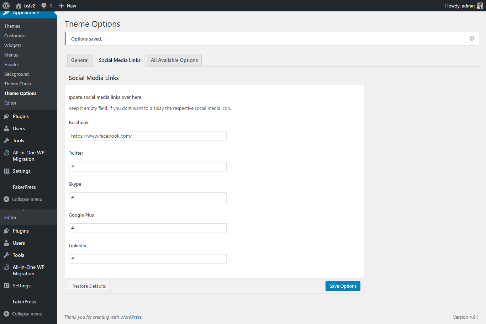Screen dimensions: 486x324
Task: Focus the Google Plus link field
Action: tap(148, 228)
